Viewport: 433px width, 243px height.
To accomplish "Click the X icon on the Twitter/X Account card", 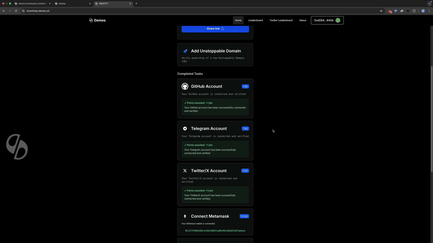I will pos(185,171).
